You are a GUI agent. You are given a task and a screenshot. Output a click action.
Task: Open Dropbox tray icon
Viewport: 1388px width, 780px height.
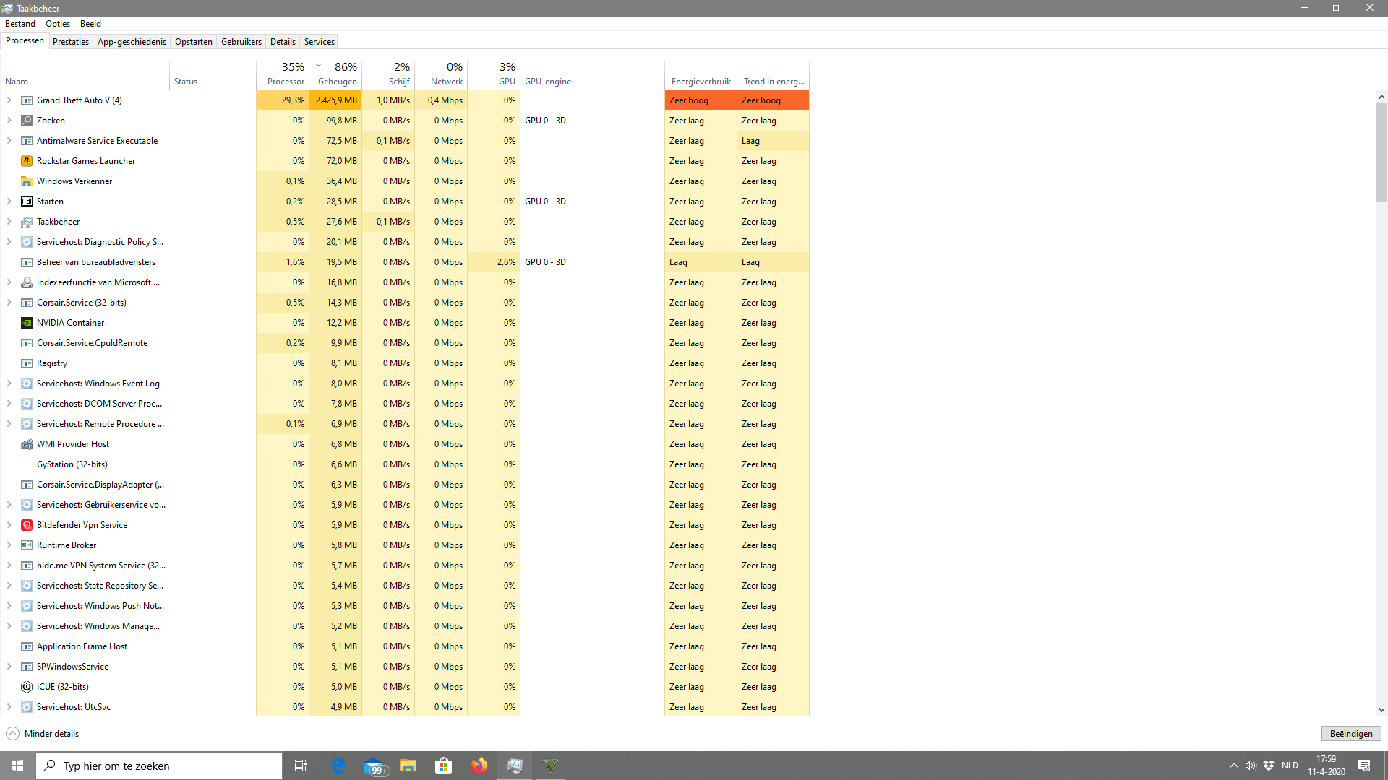tap(1269, 766)
